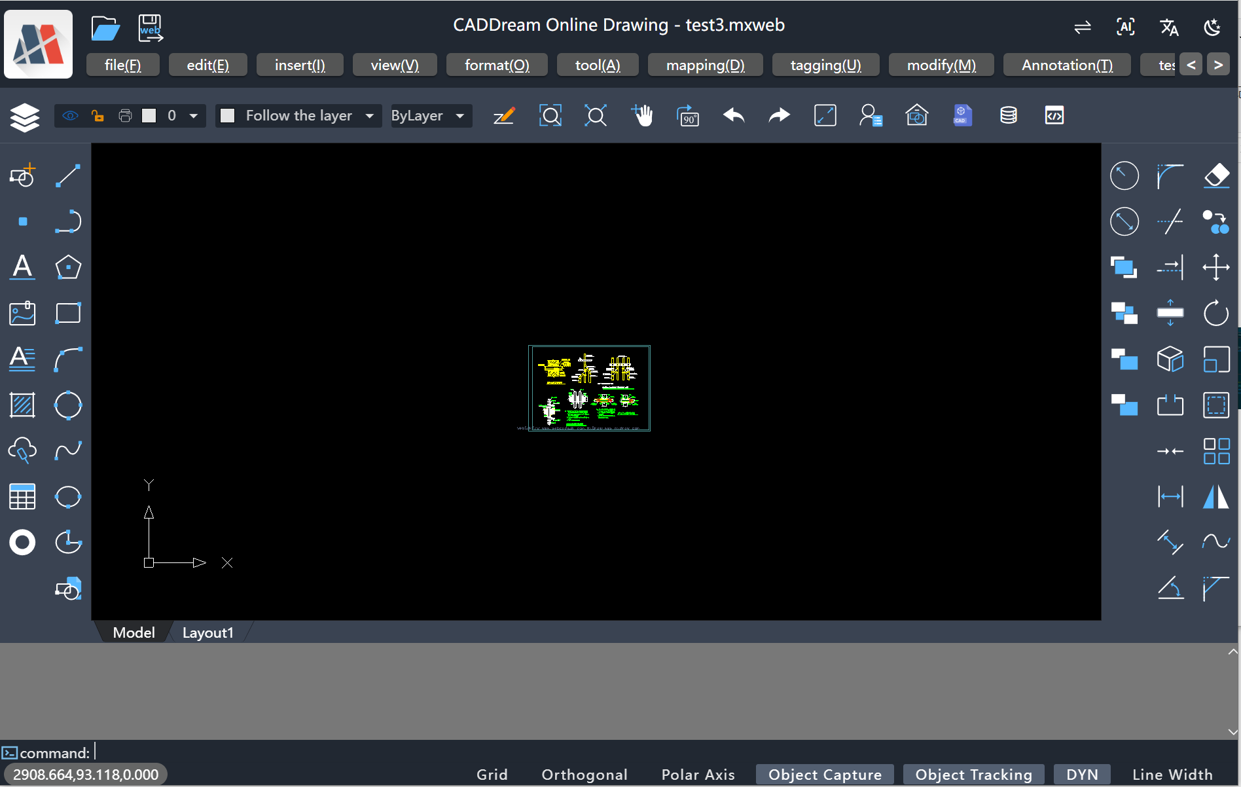Select the Line drawing tool

coord(68,175)
